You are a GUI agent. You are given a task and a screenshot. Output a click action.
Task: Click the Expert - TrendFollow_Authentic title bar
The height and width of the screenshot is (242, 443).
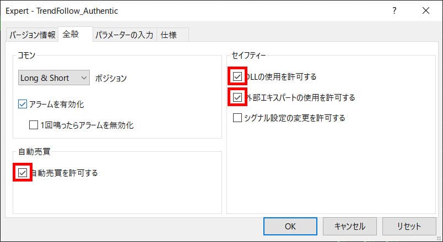(165, 10)
